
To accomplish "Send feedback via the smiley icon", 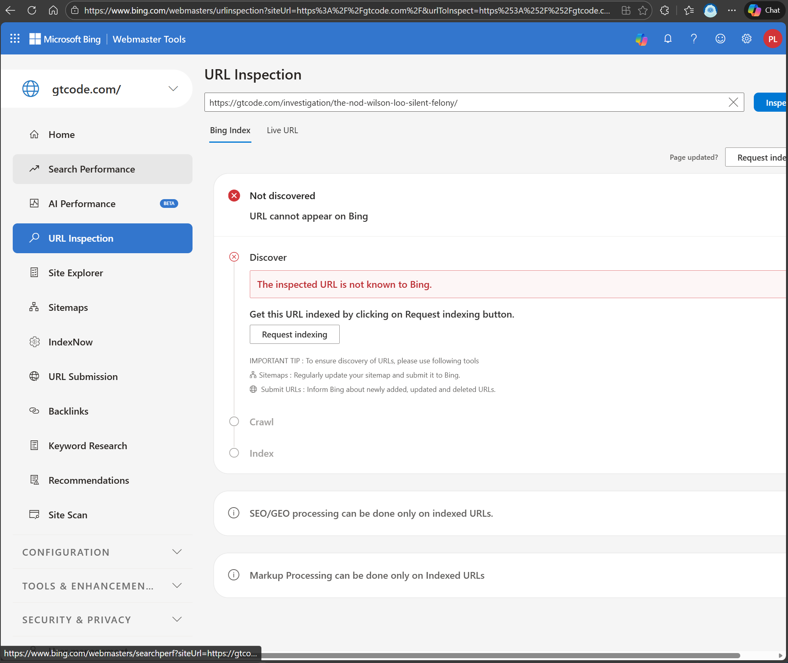I will point(720,39).
